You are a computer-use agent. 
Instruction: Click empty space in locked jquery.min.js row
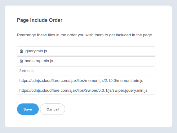pos(100,51)
